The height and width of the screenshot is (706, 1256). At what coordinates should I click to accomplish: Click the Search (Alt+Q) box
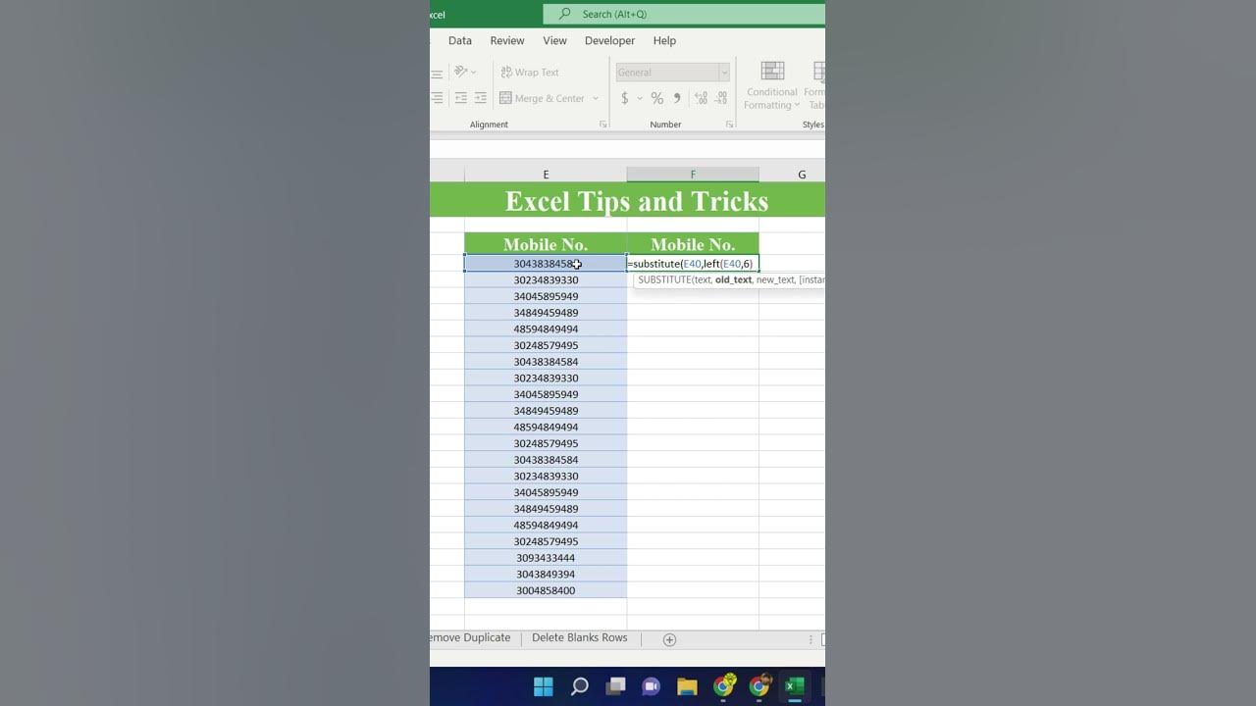(684, 14)
